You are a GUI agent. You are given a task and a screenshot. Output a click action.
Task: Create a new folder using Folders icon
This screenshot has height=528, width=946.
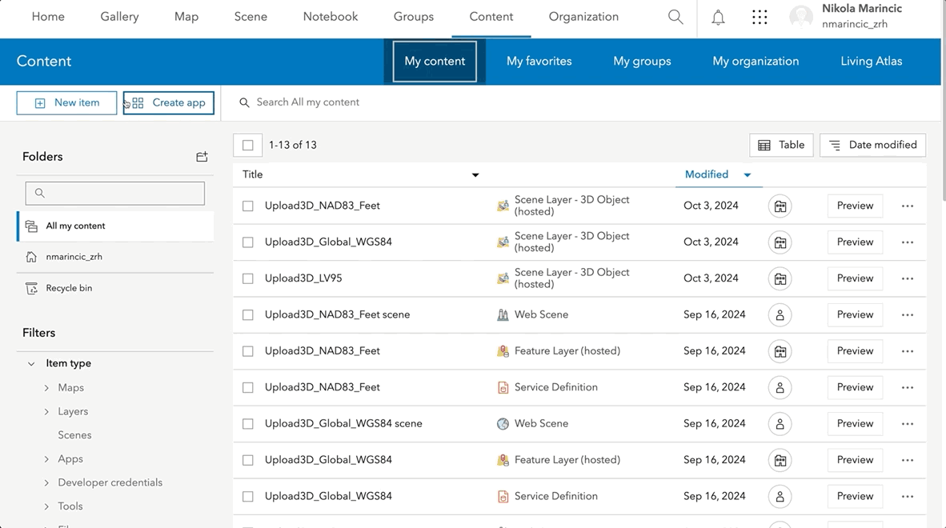(202, 157)
